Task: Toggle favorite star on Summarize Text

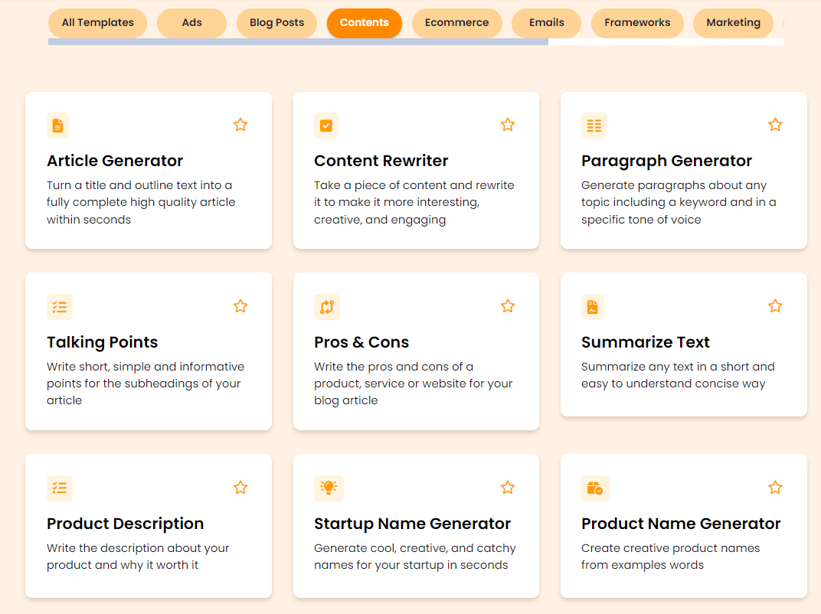Action: pyautogui.click(x=775, y=306)
